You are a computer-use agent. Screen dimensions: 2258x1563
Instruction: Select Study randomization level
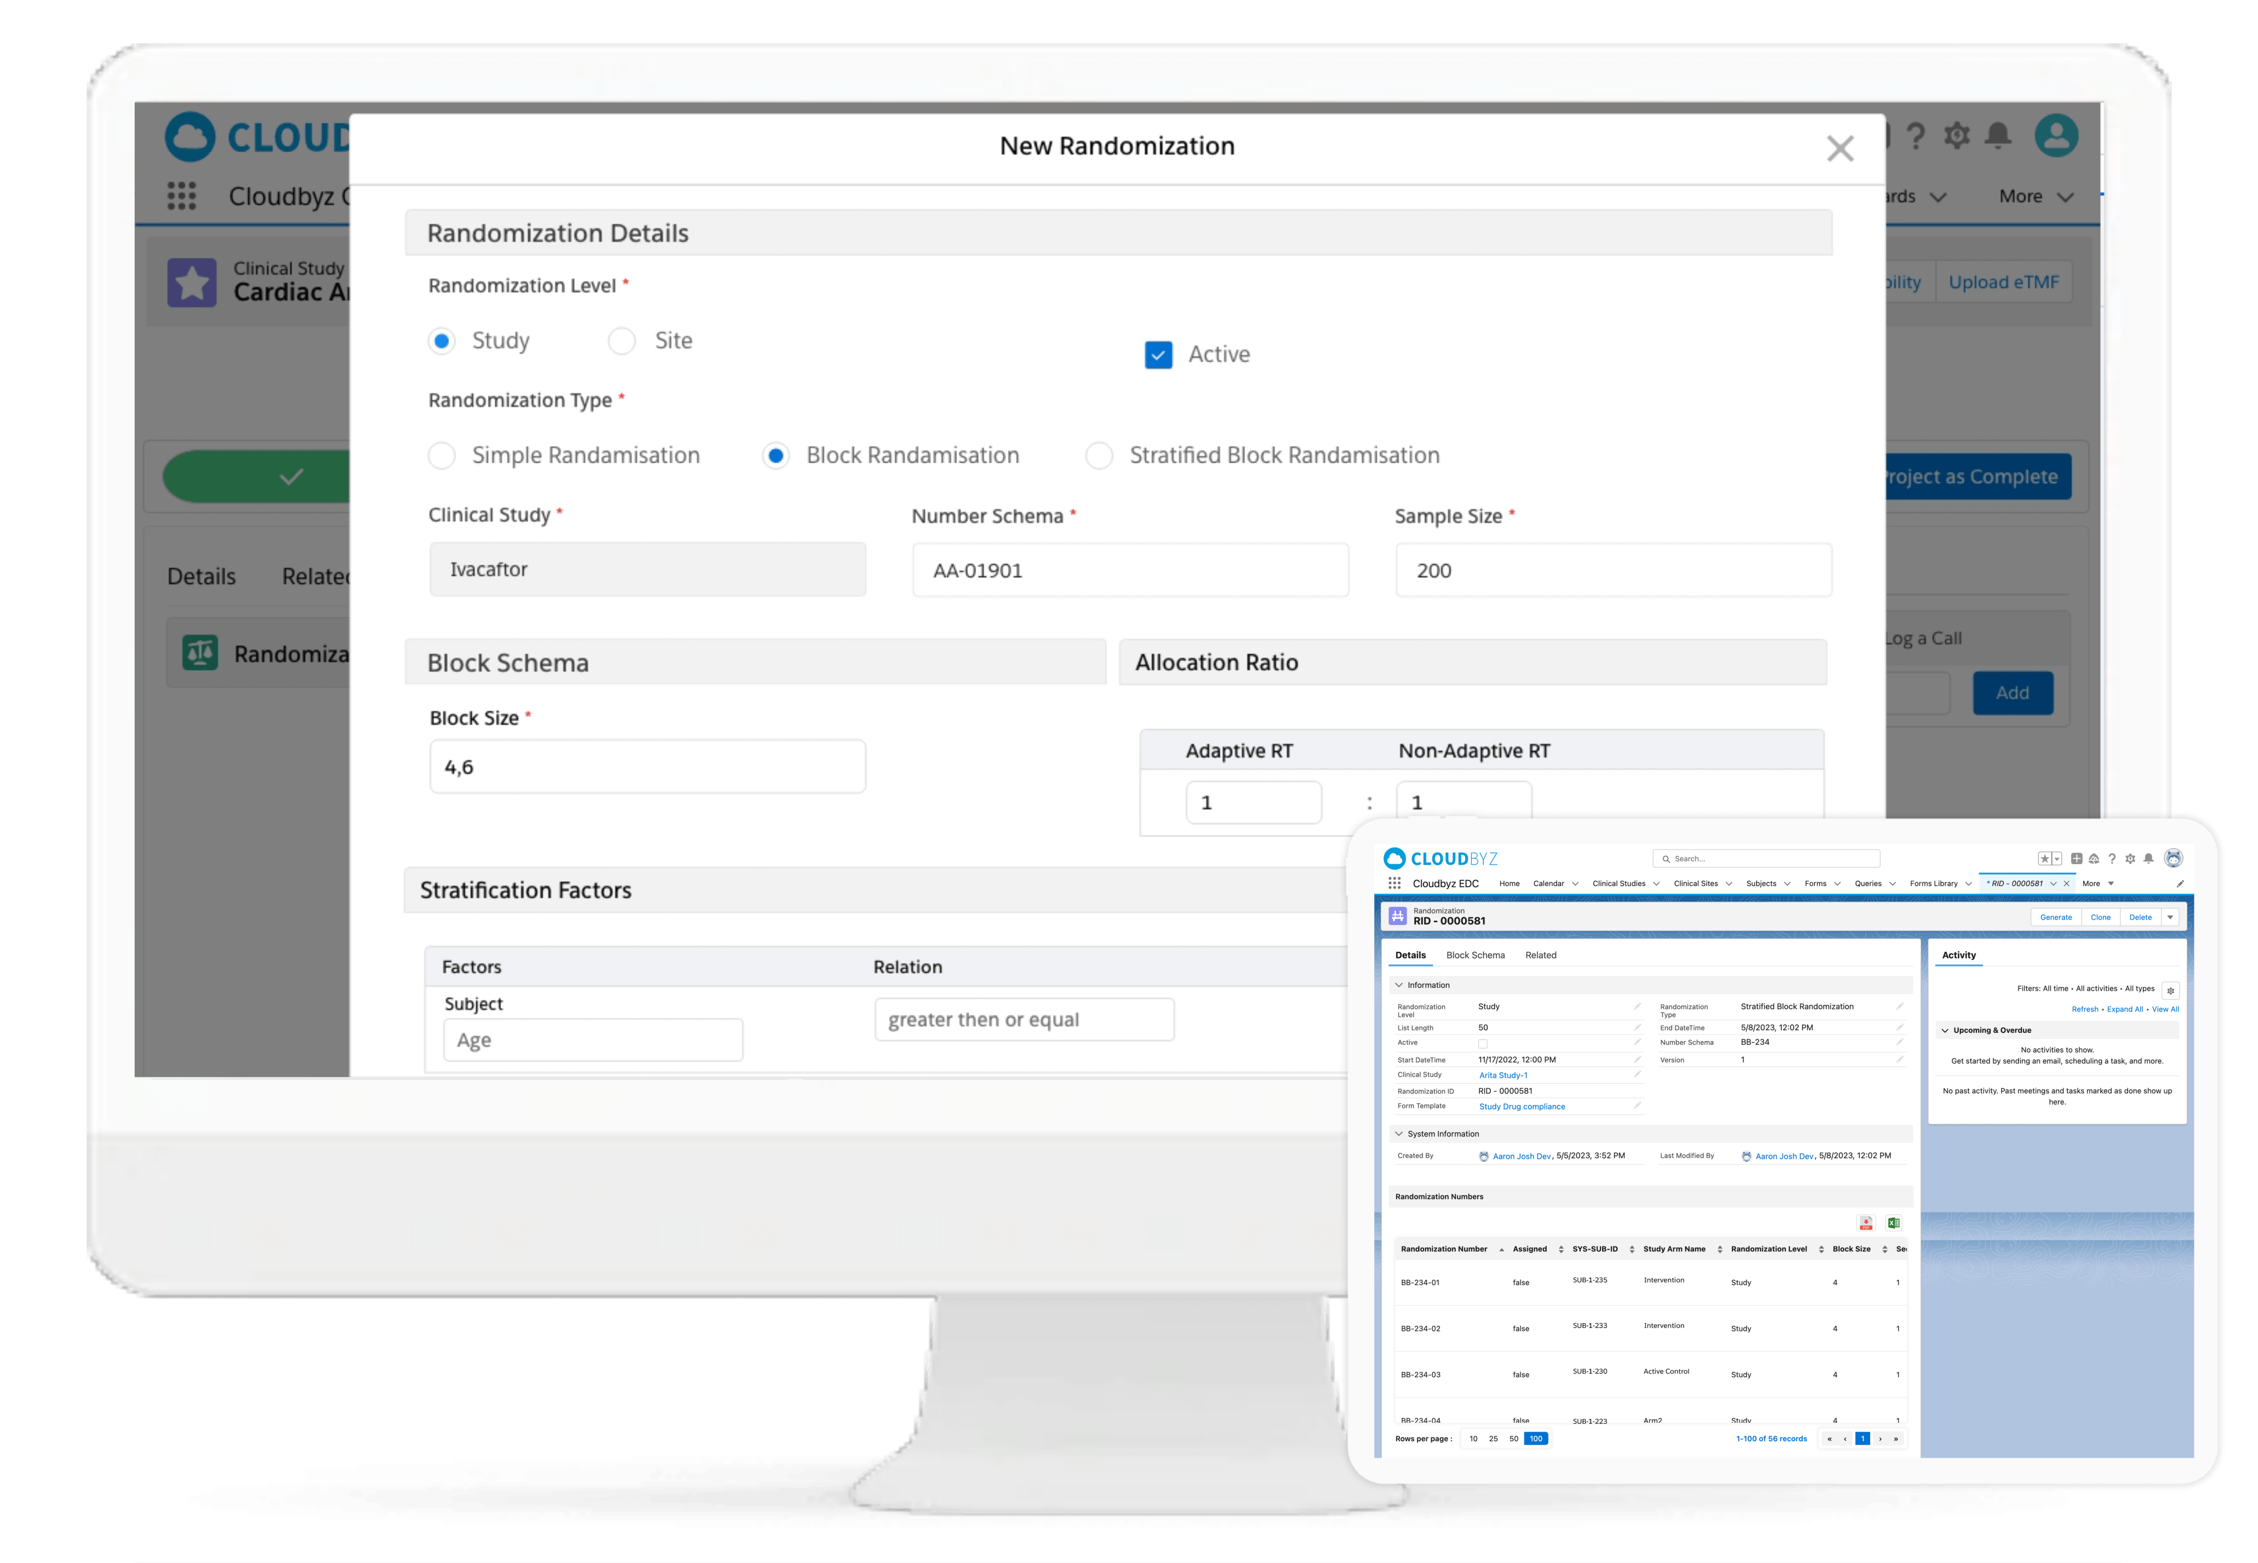[x=442, y=341]
